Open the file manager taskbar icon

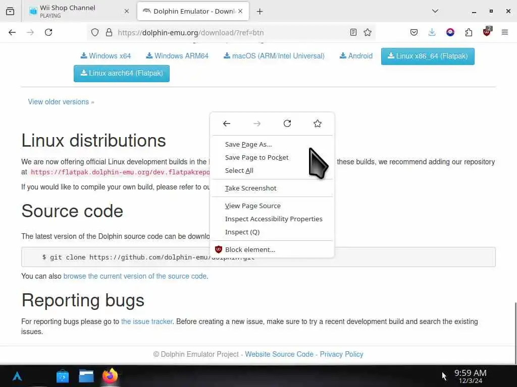click(86, 376)
